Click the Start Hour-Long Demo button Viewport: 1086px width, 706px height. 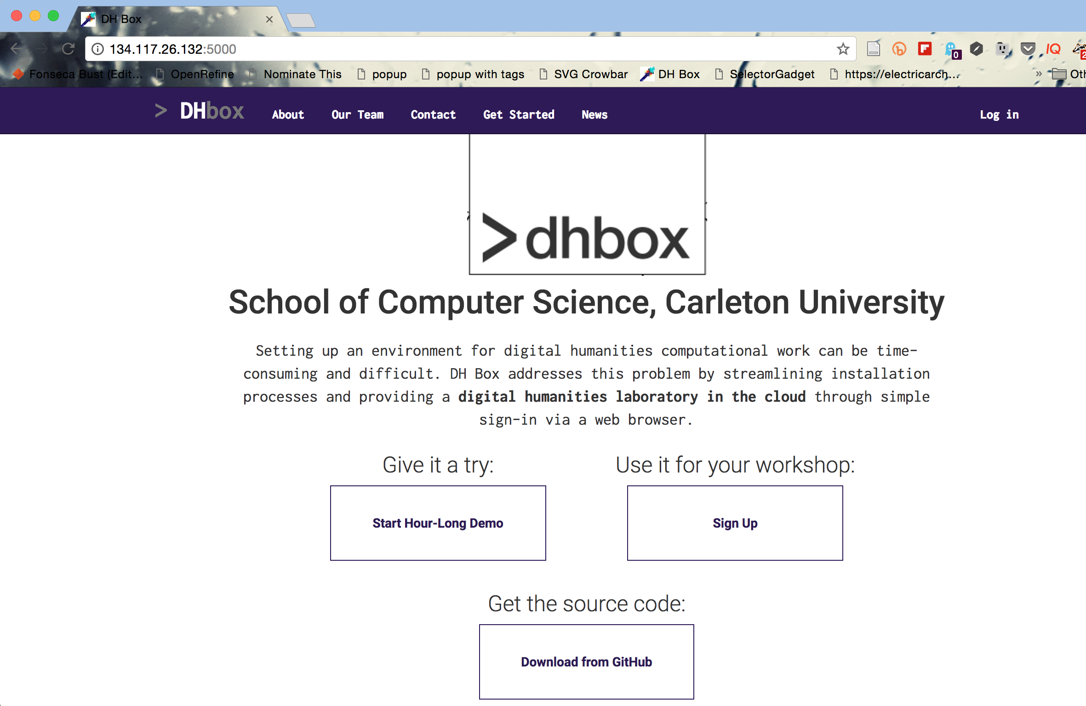438,523
